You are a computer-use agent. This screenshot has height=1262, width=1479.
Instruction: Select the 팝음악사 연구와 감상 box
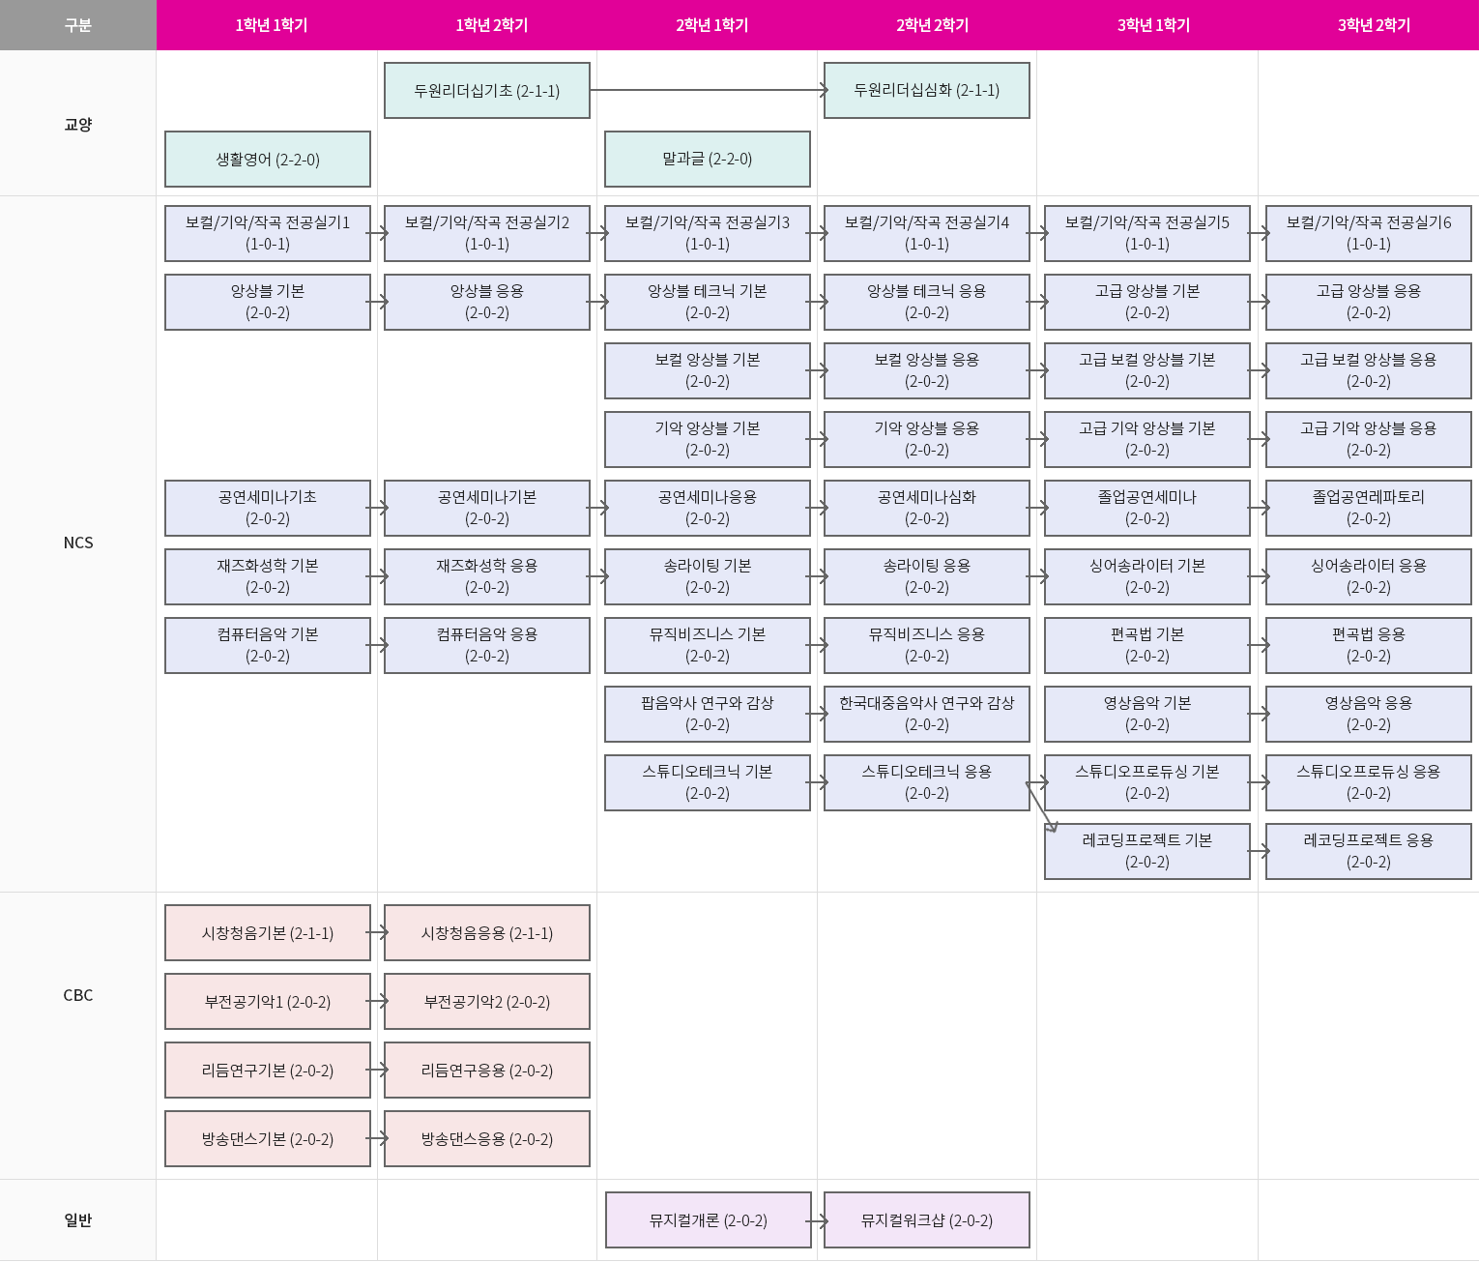[708, 714]
